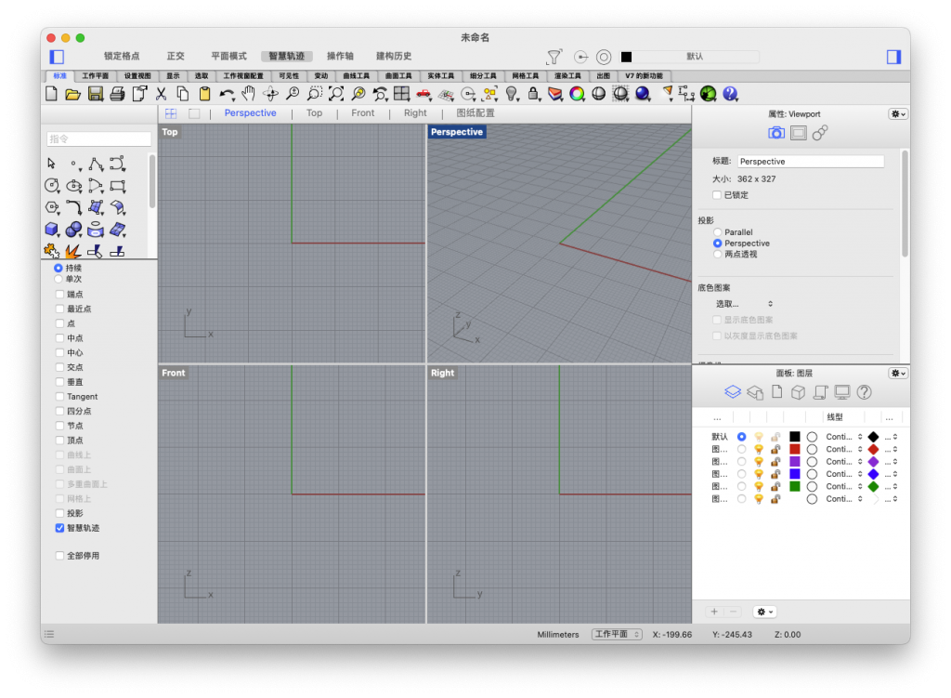This screenshot has width=951, height=698.
Task: Toggle right sidebar with top-right panel icon
Action: (894, 57)
